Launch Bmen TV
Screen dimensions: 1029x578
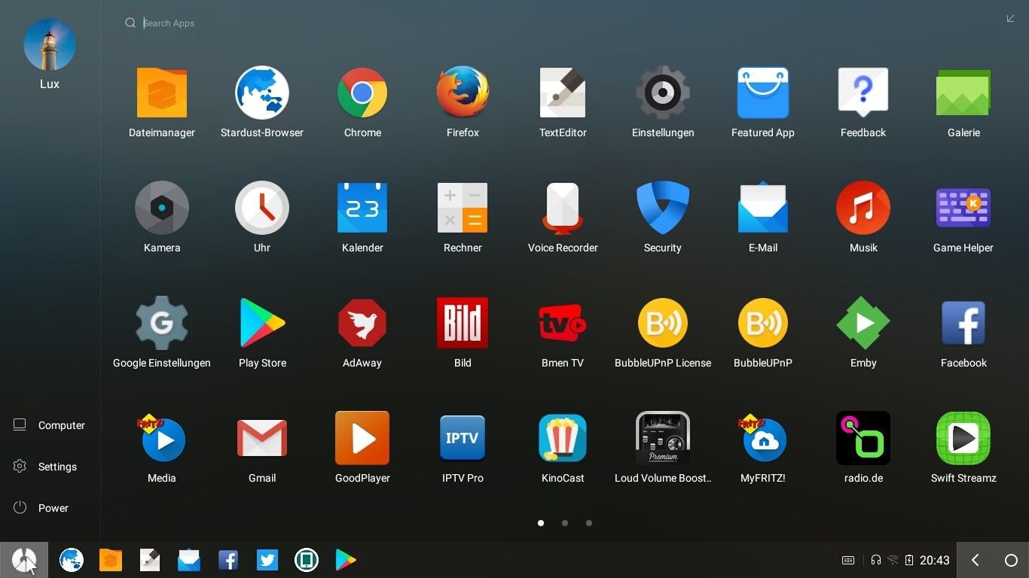(563, 323)
